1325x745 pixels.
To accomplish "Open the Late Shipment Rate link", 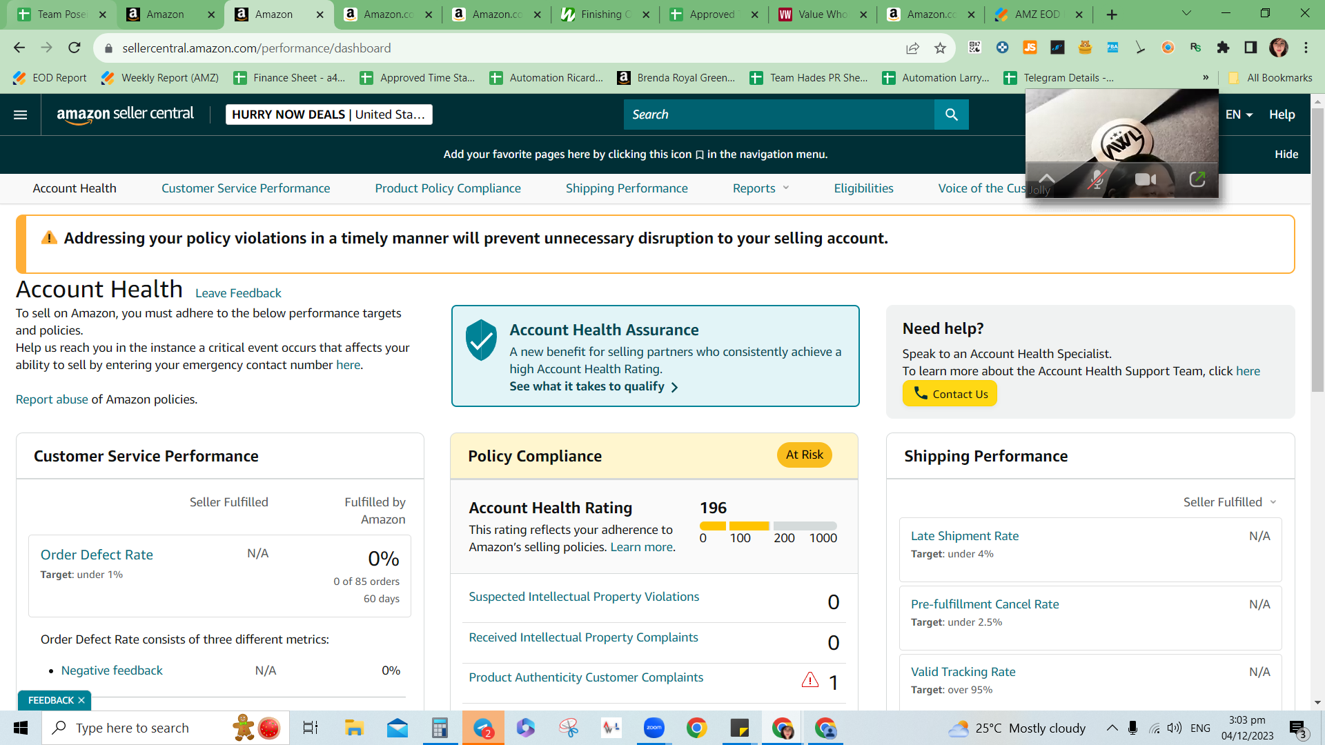I will click(965, 536).
